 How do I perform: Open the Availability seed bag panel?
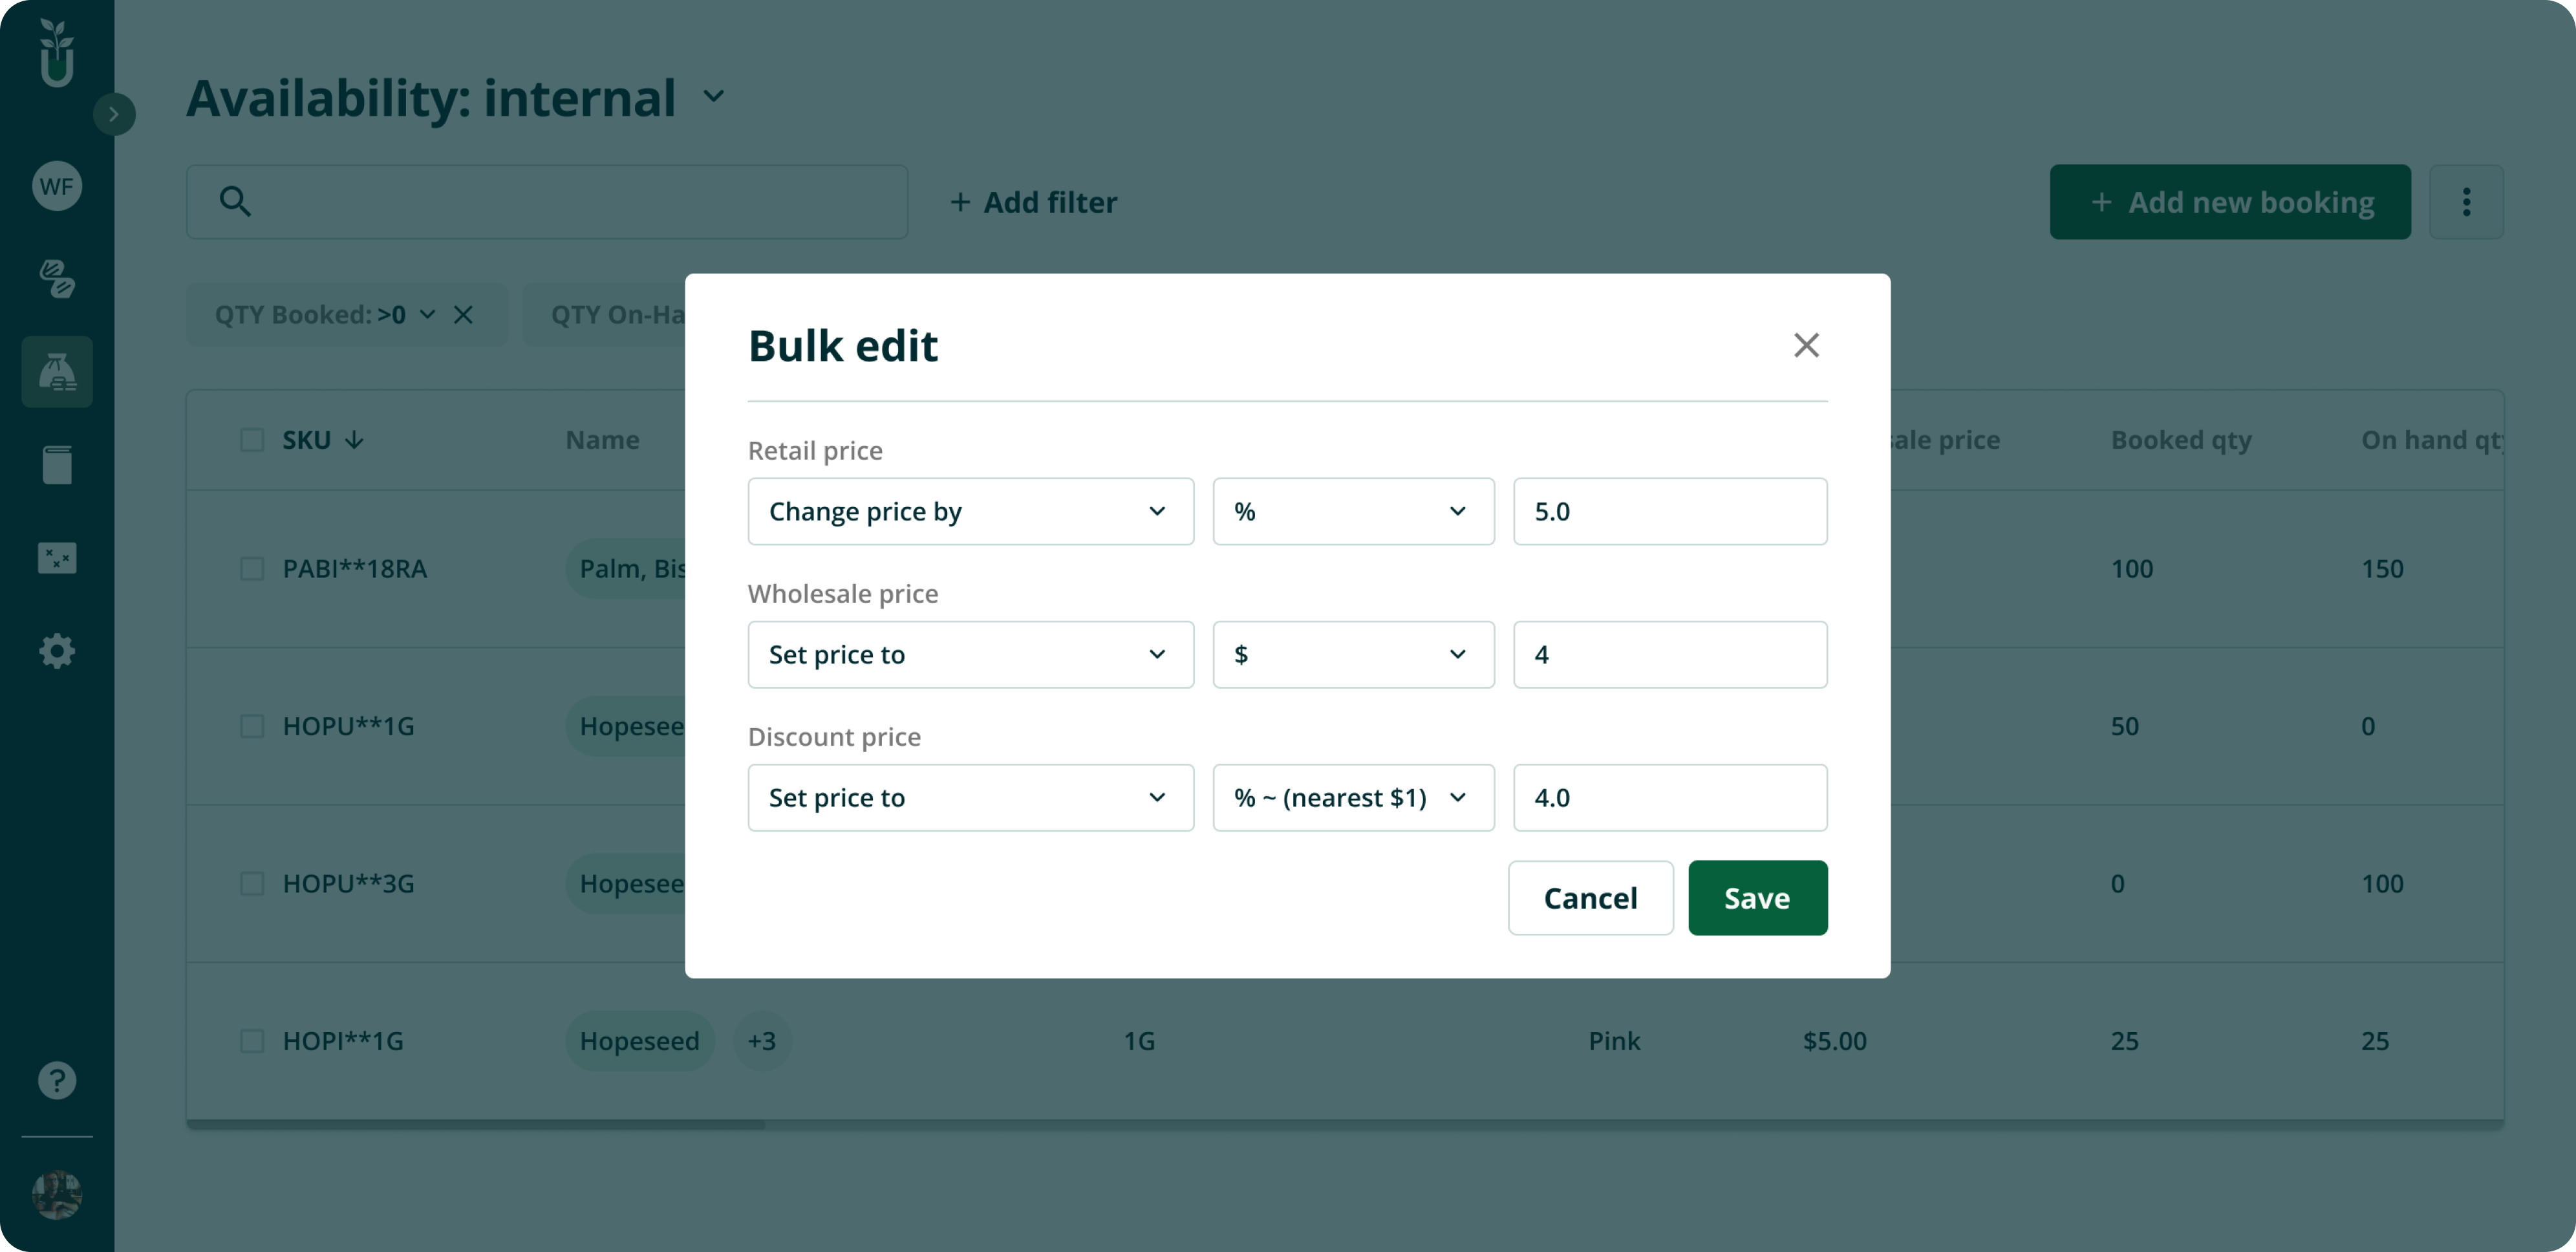coord(57,371)
